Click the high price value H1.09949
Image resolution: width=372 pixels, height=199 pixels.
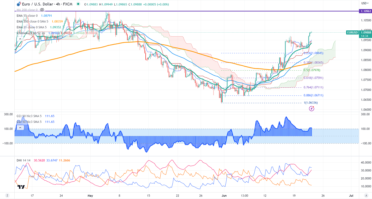tap(106, 4)
